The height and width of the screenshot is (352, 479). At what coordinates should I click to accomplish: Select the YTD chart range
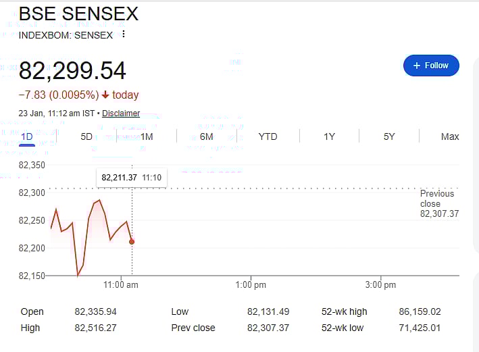(268, 136)
